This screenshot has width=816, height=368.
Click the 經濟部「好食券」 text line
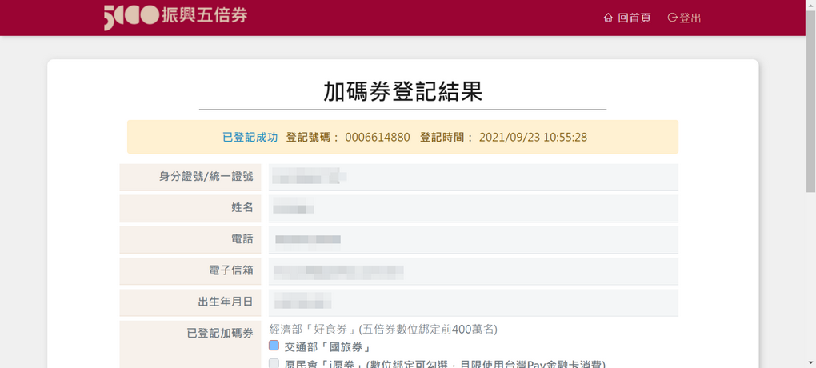(383, 329)
